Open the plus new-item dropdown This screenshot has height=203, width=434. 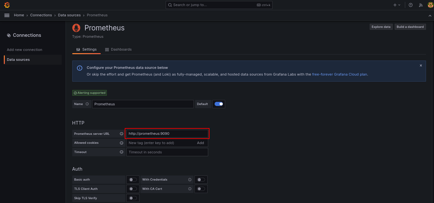[397, 5]
